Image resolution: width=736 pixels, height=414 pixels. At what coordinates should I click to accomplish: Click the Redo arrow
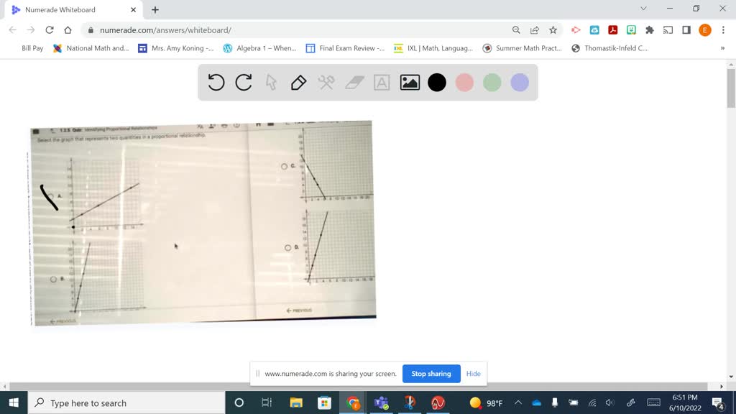tap(244, 82)
